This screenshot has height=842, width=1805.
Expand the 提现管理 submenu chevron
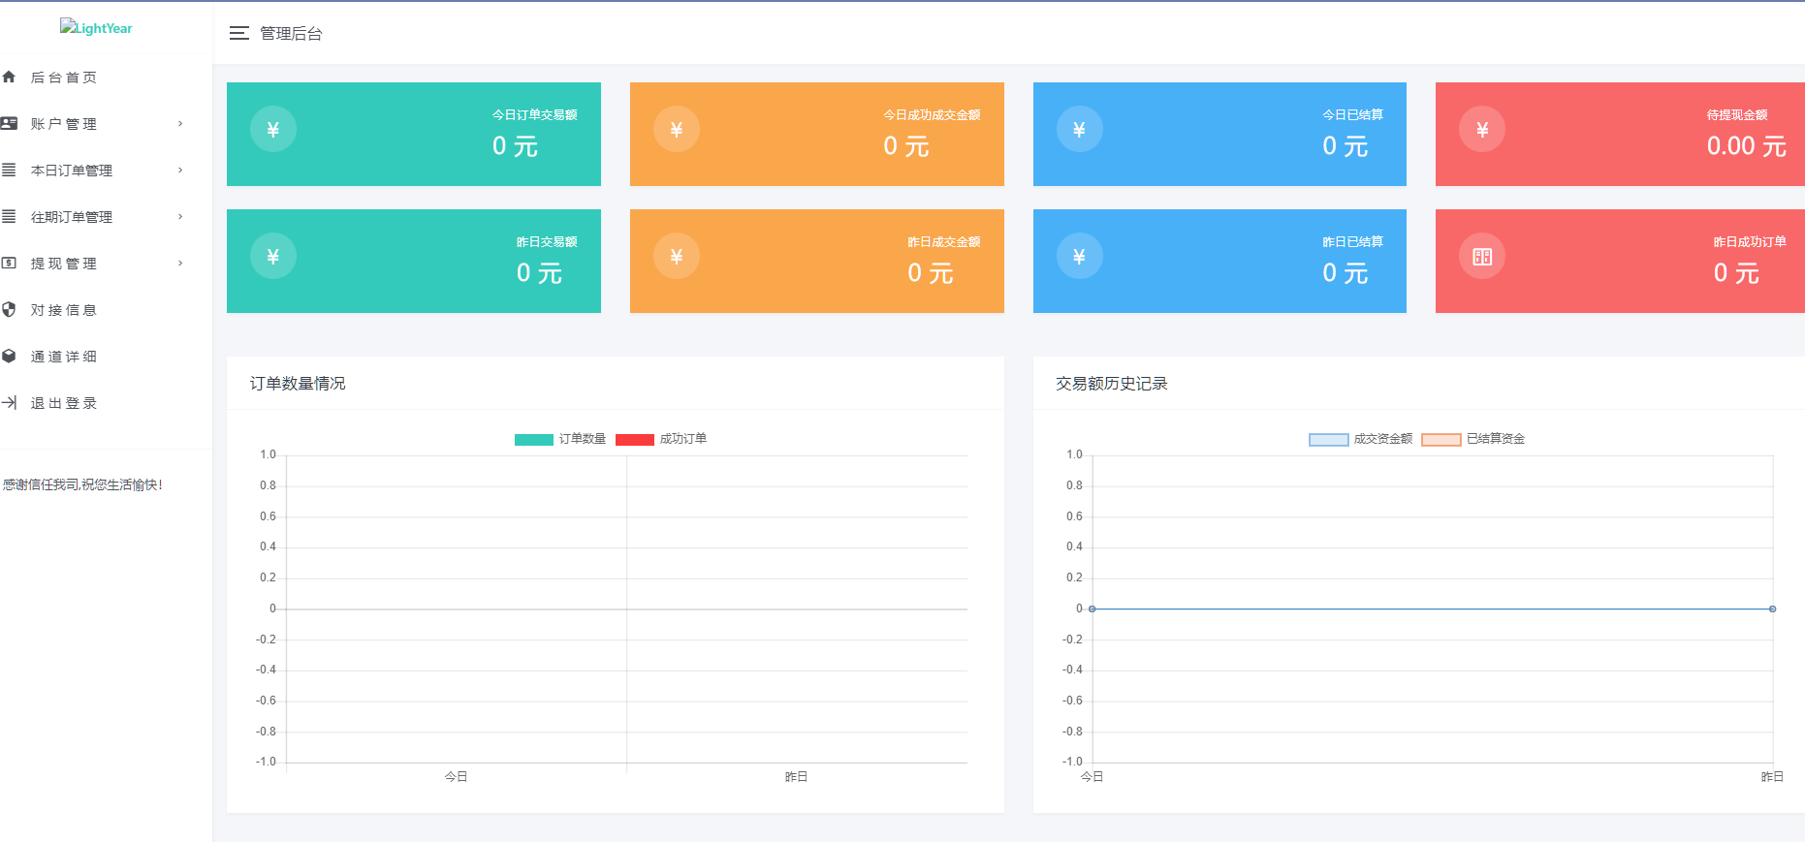point(180,264)
